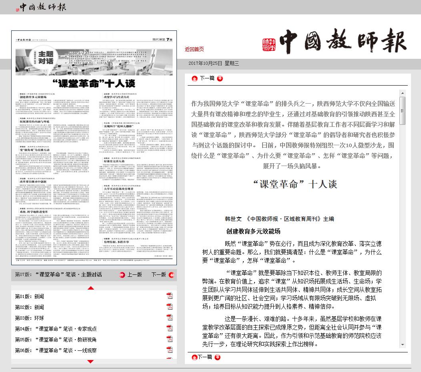Open 第06版：“课堂革命”笔谈·一线观察
Screen dimensions: 421x372
56,350
